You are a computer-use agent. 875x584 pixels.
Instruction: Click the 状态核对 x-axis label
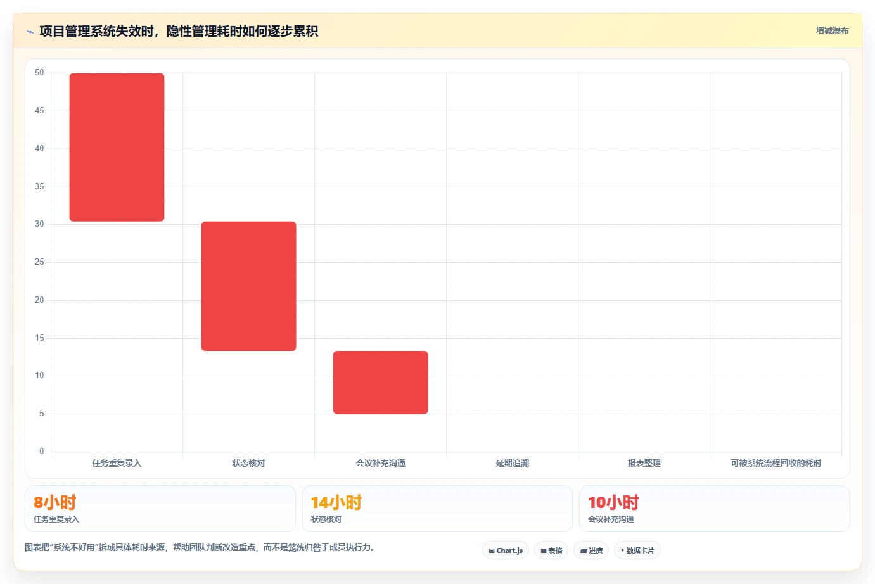point(248,463)
